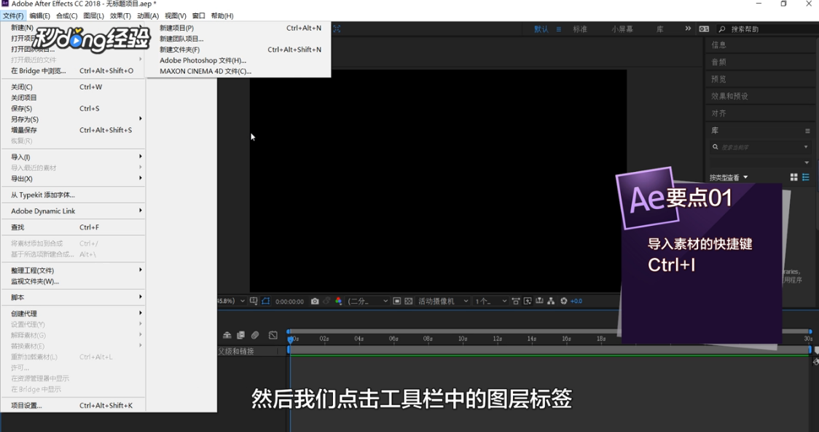Open the 效果(T) menu
The height and width of the screenshot is (432, 819).
120,16
